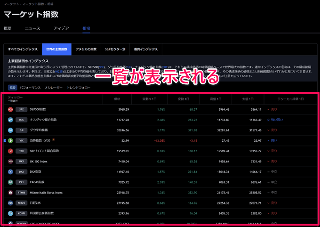320x227 pixels.
Task: Open S&P500指数 index name link
Action: (38, 109)
